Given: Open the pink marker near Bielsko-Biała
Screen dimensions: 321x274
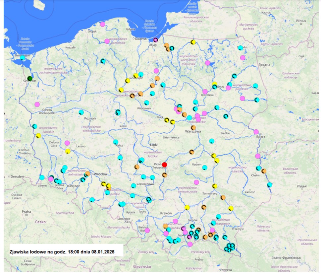Looking at the screenshot, I should click(x=147, y=230).
